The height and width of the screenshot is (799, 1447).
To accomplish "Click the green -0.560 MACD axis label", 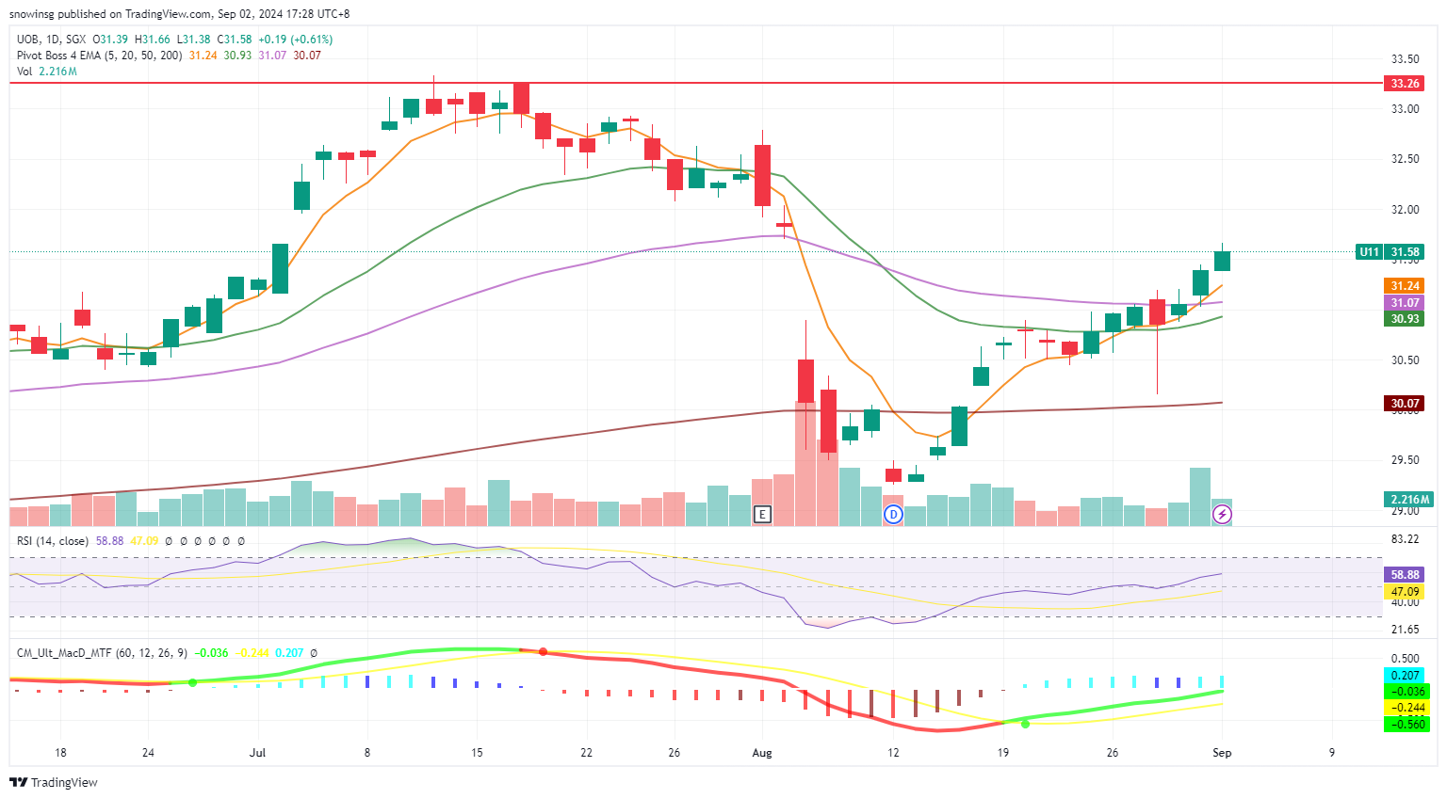I will pyautogui.click(x=1406, y=725).
